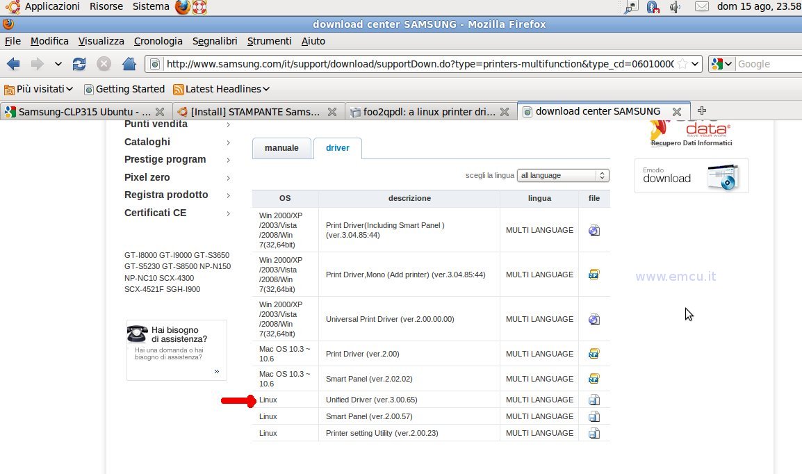Open the Più visitati bookmarks folder
The image size is (802, 474).
[39, 89]
